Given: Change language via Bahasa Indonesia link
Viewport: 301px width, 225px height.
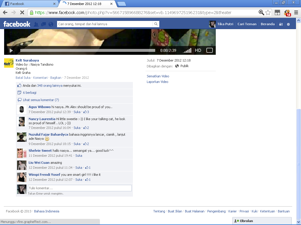Looking at the screenshot, I should [47, 211].
